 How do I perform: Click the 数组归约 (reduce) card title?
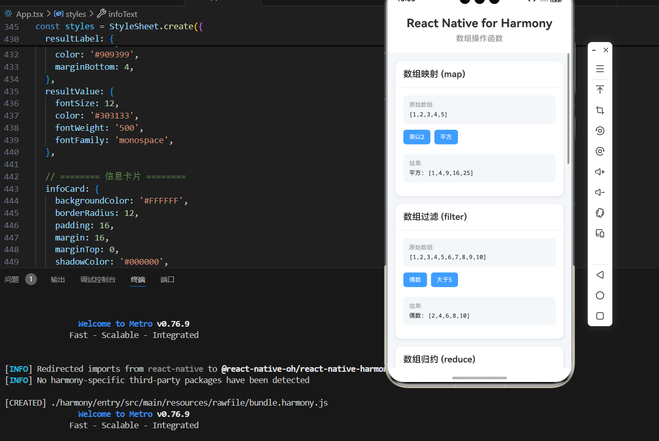pyautogui.click(x=440, y=359)
